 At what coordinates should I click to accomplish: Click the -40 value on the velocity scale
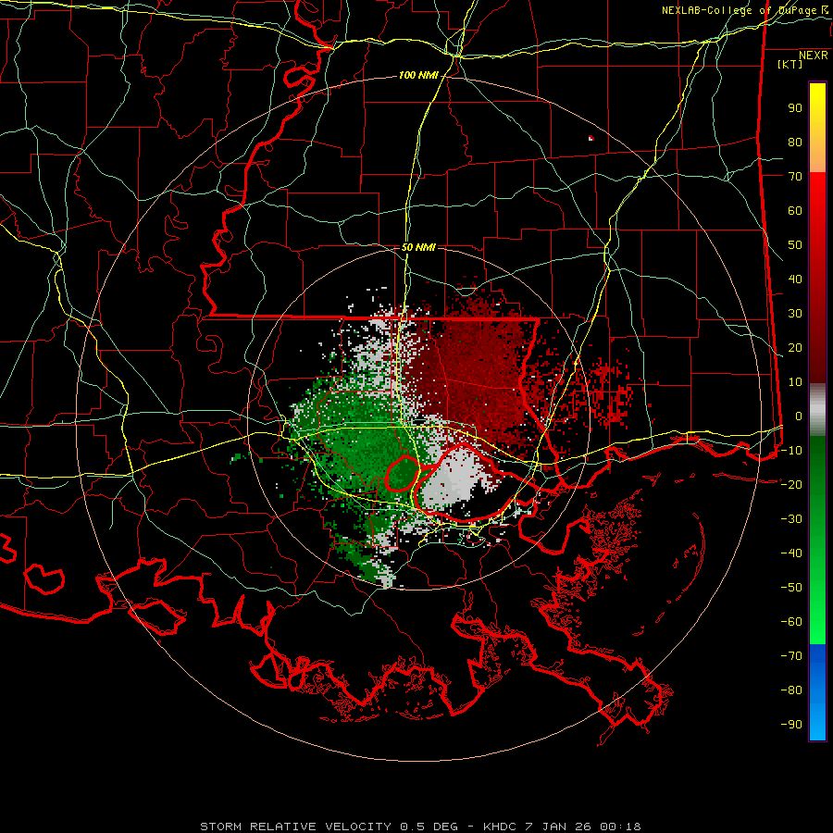[791, 553]
